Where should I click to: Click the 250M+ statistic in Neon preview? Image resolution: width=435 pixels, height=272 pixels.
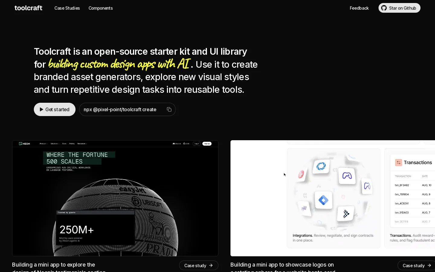tap(77, 230)
